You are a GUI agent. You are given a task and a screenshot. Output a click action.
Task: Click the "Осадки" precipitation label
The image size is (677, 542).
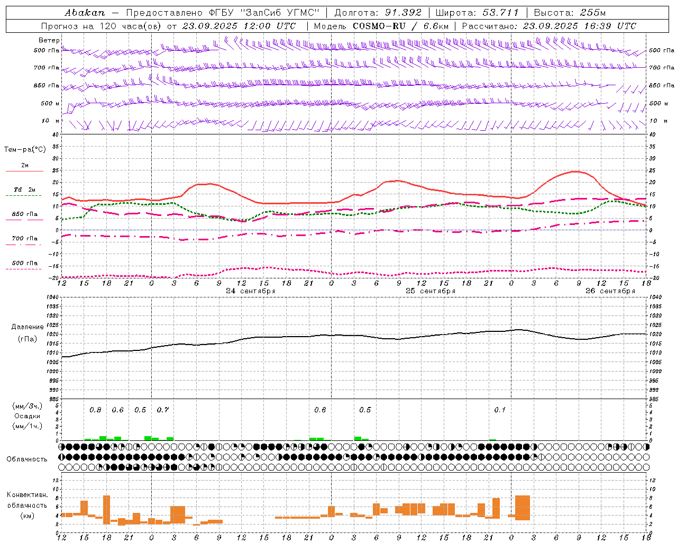[27, 416]
